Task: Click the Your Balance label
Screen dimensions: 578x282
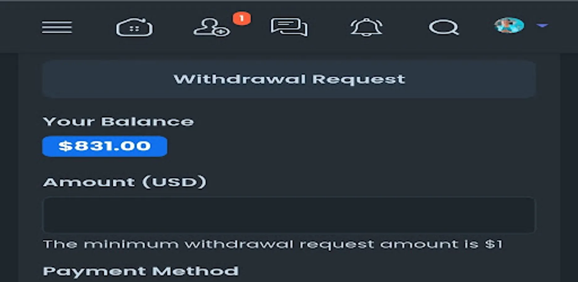Action: (x=119, y=122)
